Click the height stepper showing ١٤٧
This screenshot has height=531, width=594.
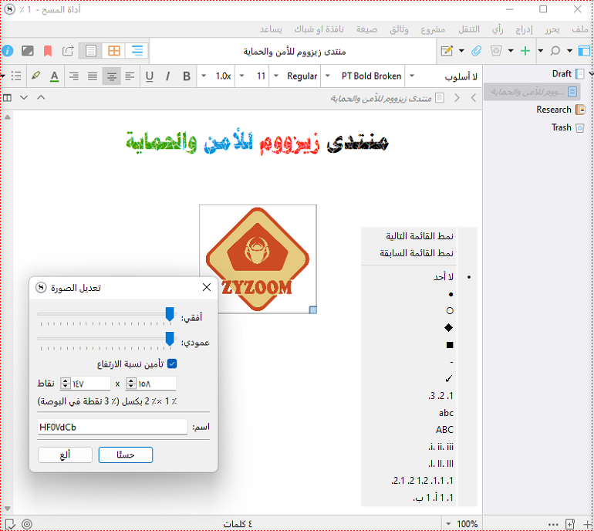click(x=66, y=384)
